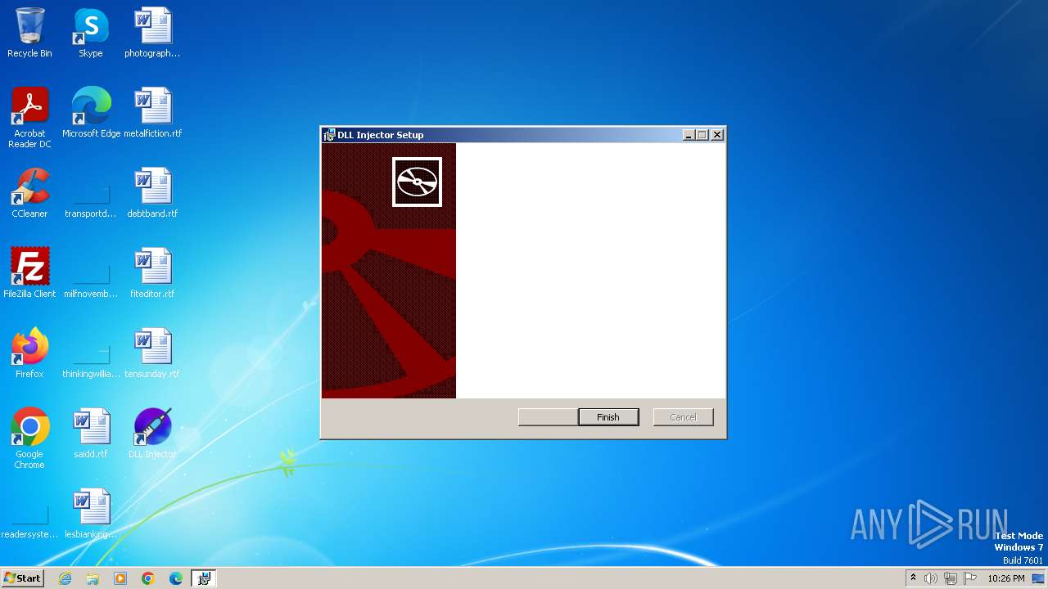The width and height of the screenshot is (1048, 589).
Task: Open the Start menu
Action: click(x=22, y=578)
